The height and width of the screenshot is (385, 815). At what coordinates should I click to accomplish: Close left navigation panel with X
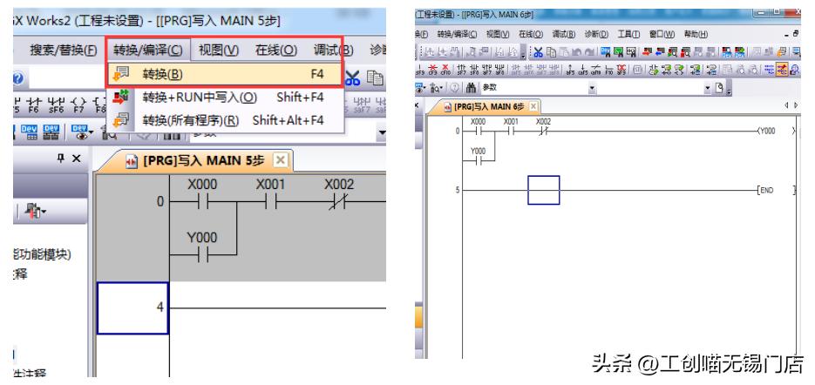coord(77,159)
